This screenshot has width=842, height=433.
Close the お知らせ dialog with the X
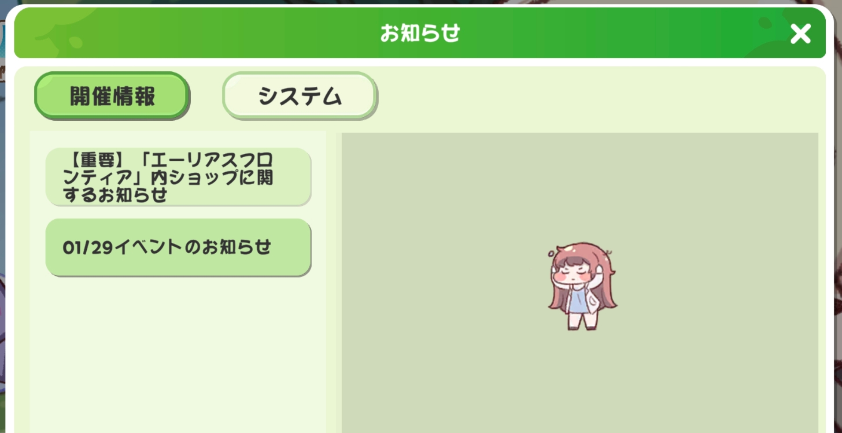coord(800,33)
